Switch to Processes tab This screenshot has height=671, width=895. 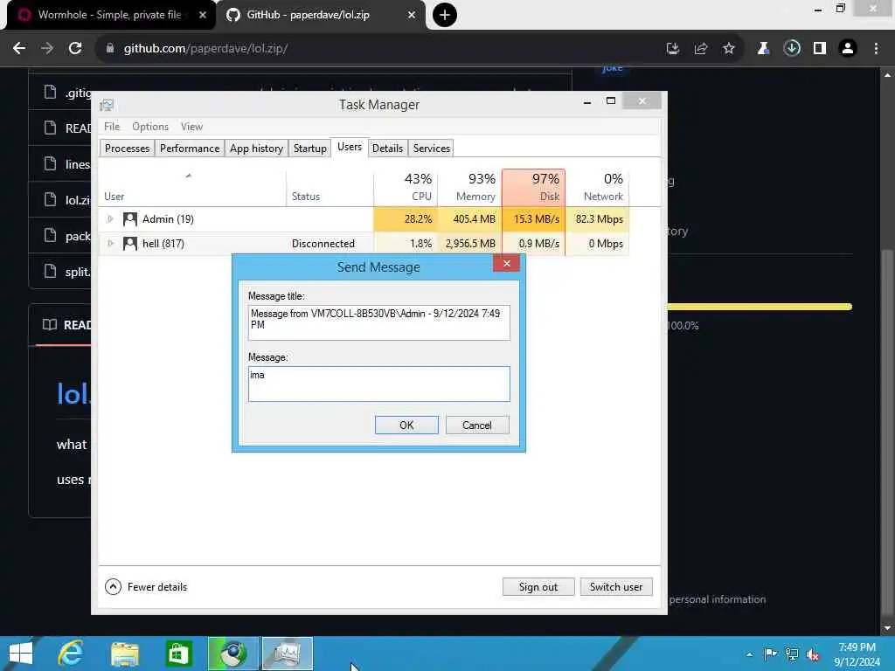(x=127, y=149)
